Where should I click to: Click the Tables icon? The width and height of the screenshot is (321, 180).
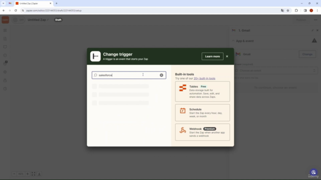pos(183,88)
